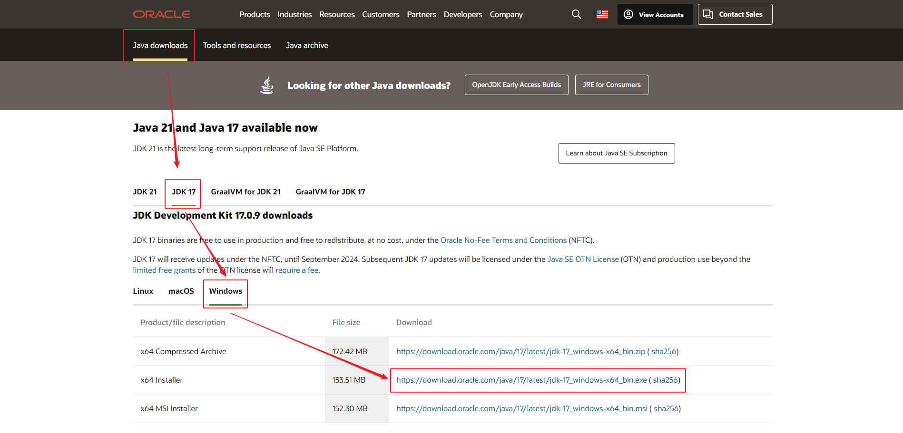Open the Java SE OTN License link

pyautogui.click(x=583, y=259)
